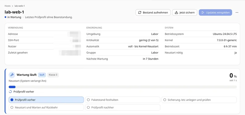Viewport: 245px width, 115px height.
Task: Click the Zuletzt gesehen row label
Action: [18, 53]
